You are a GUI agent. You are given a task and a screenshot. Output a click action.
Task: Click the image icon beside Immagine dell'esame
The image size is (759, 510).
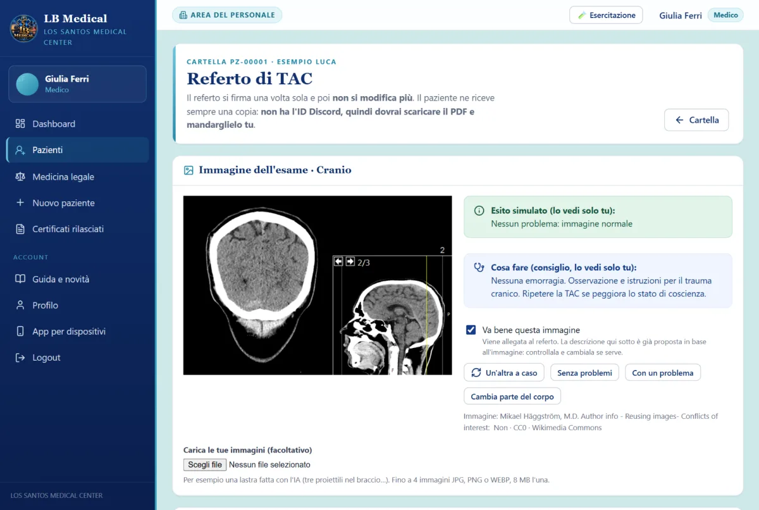pos(188,170)
